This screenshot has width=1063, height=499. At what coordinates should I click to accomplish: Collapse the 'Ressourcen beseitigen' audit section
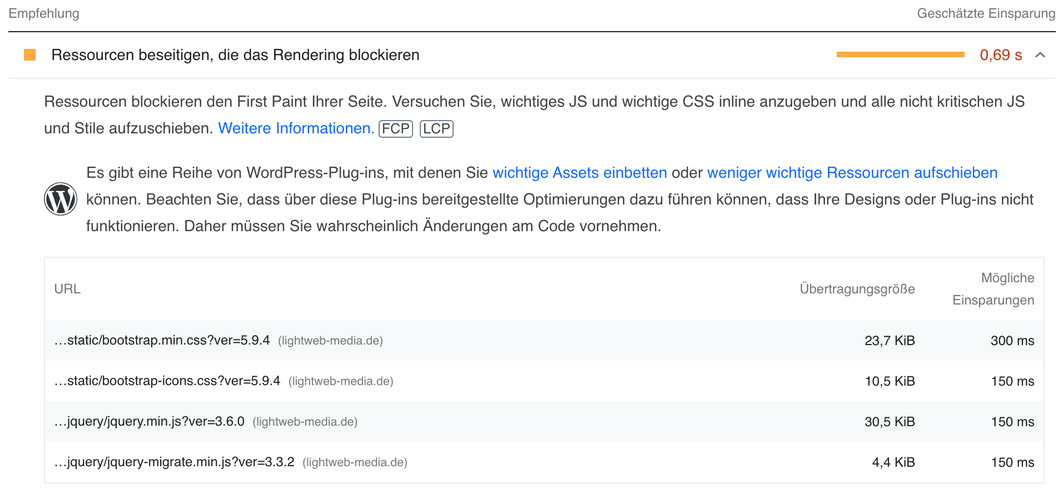(1039, 55)
